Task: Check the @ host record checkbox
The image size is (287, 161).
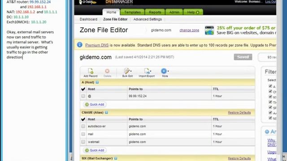Action: click(83, 96)
